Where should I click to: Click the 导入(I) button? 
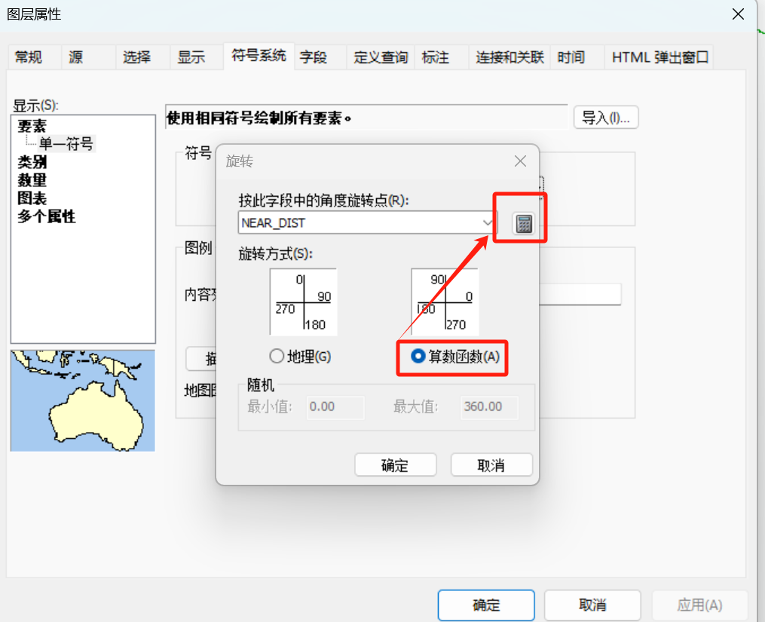[x=605, y=117]
